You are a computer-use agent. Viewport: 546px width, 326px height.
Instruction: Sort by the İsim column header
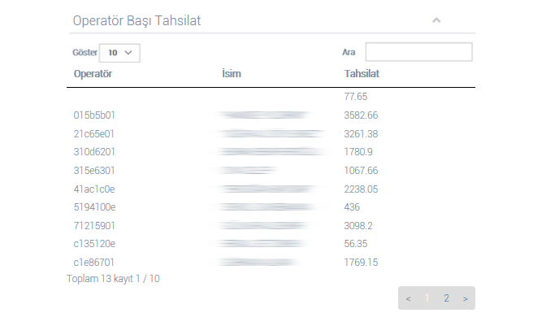[x=232, y=74]
